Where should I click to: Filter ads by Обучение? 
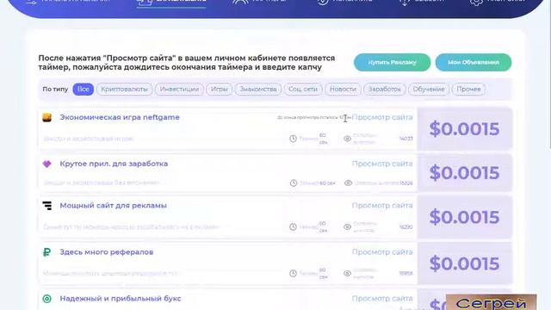429,90
